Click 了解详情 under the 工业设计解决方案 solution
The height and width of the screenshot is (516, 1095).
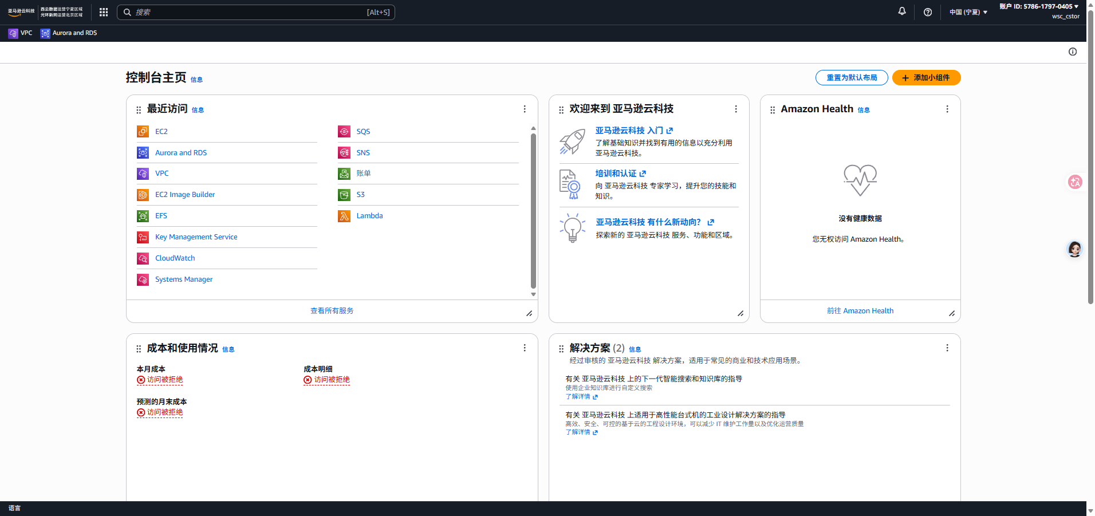(x=581, y=432)
